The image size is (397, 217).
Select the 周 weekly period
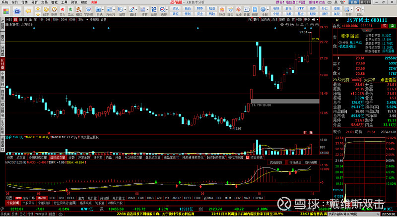tap(20, 20)
